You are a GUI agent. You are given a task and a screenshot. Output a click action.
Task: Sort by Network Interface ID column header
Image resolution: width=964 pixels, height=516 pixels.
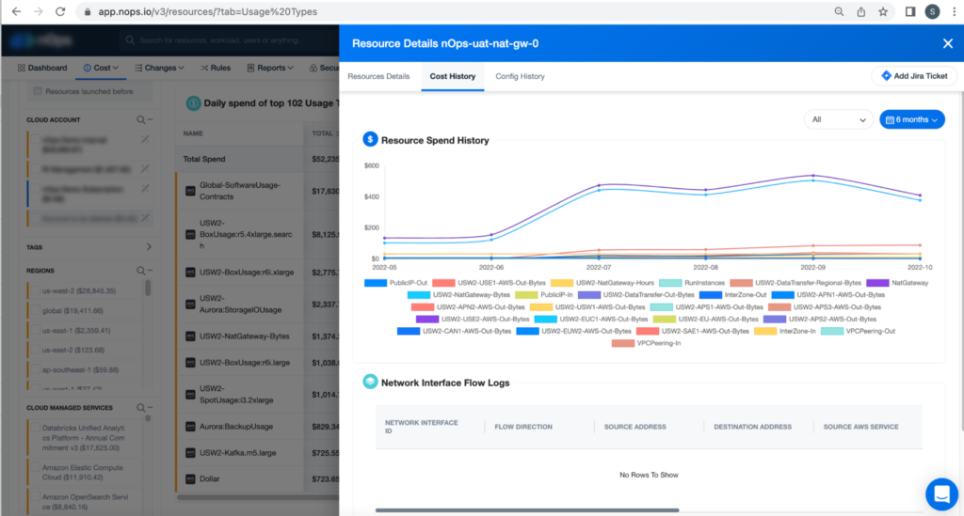coord(421,427)
